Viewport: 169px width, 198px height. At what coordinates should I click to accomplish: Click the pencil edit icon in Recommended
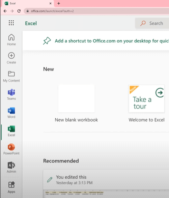[x=50, y=180]
